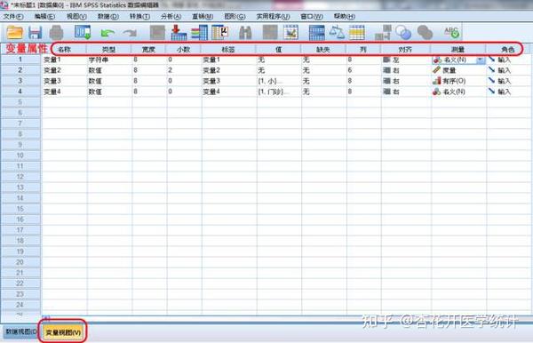Open the 窗口(W) menu

[x=312, y=16]
